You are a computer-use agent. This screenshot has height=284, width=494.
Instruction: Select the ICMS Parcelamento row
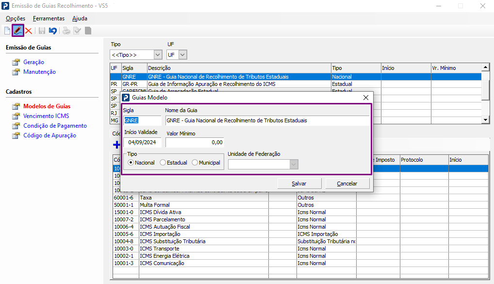(x=300, y=219)
